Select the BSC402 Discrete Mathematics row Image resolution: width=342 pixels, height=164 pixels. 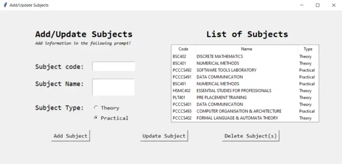[x=245, y=56]
